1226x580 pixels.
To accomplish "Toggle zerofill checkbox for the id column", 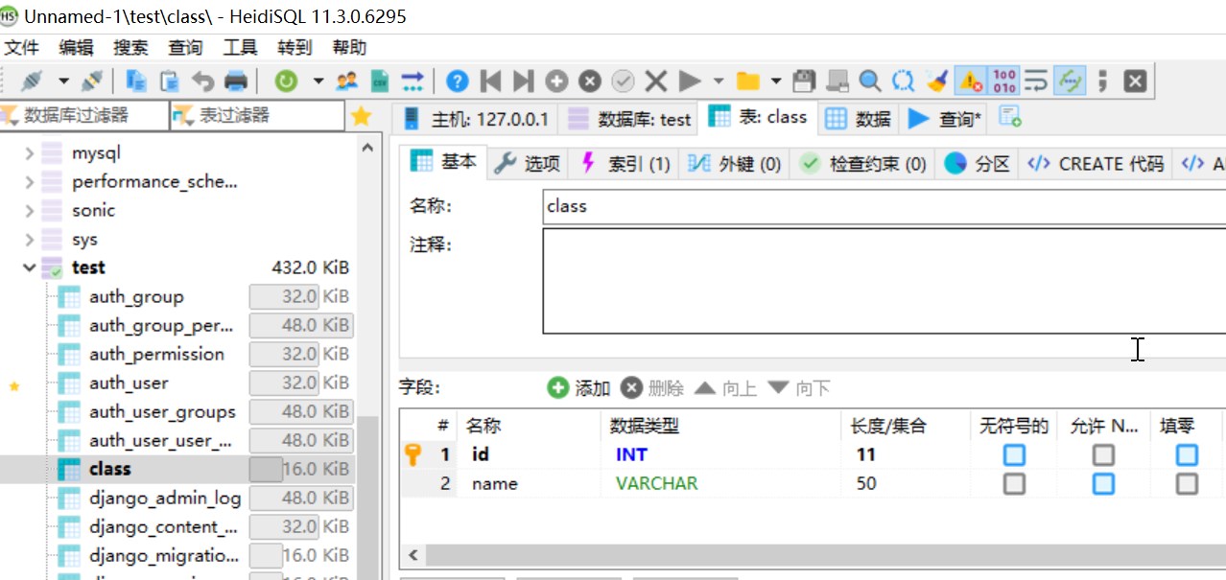I will point(1187,454).
